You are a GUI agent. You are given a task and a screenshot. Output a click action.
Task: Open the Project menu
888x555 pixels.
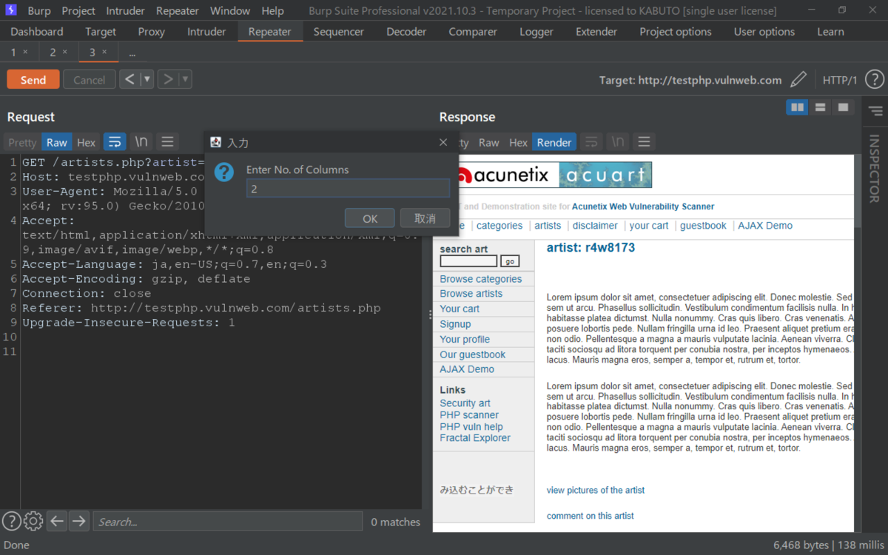tap(78, 11)
